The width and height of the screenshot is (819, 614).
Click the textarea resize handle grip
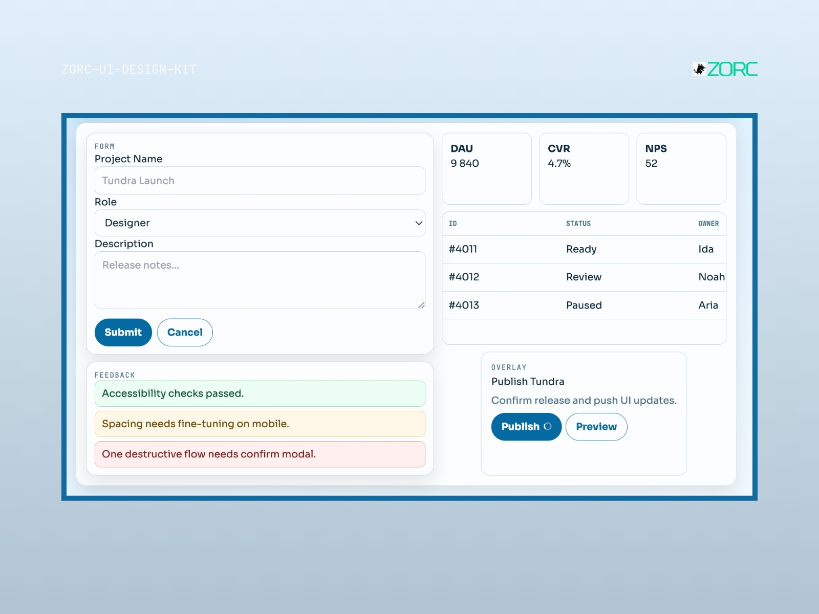click(x=421, y=305)
